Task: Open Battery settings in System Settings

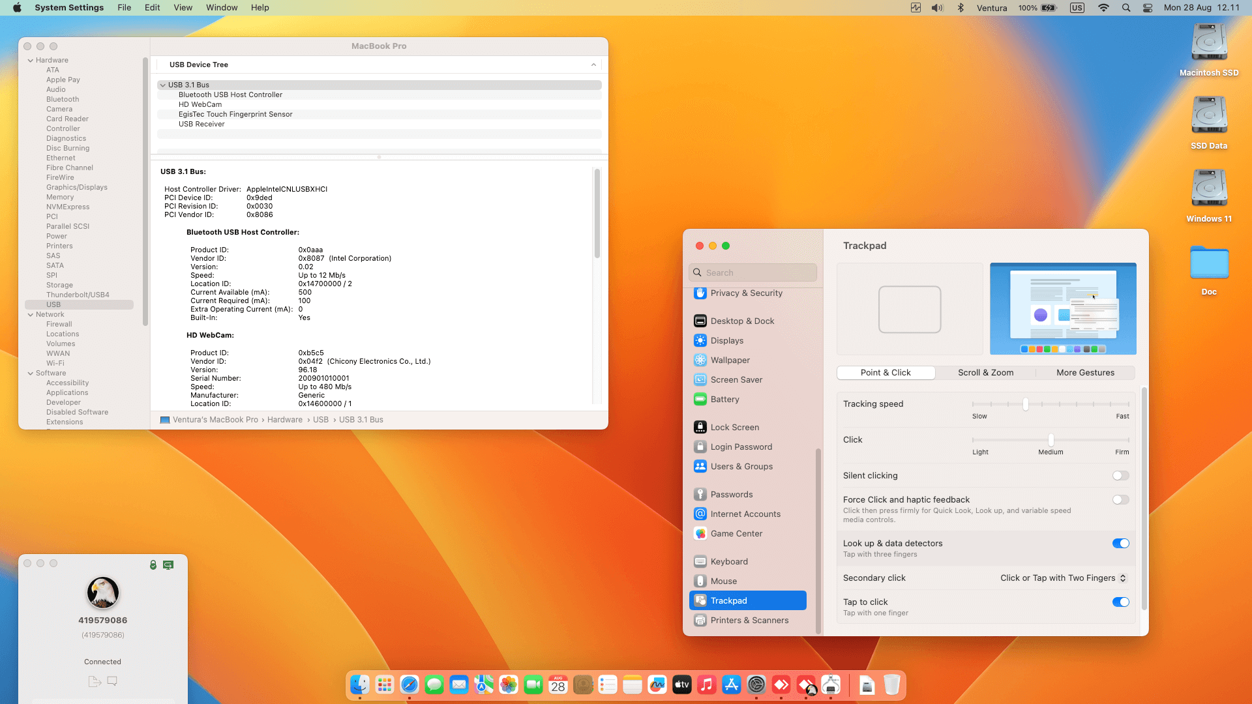Action: click(724, 399)
